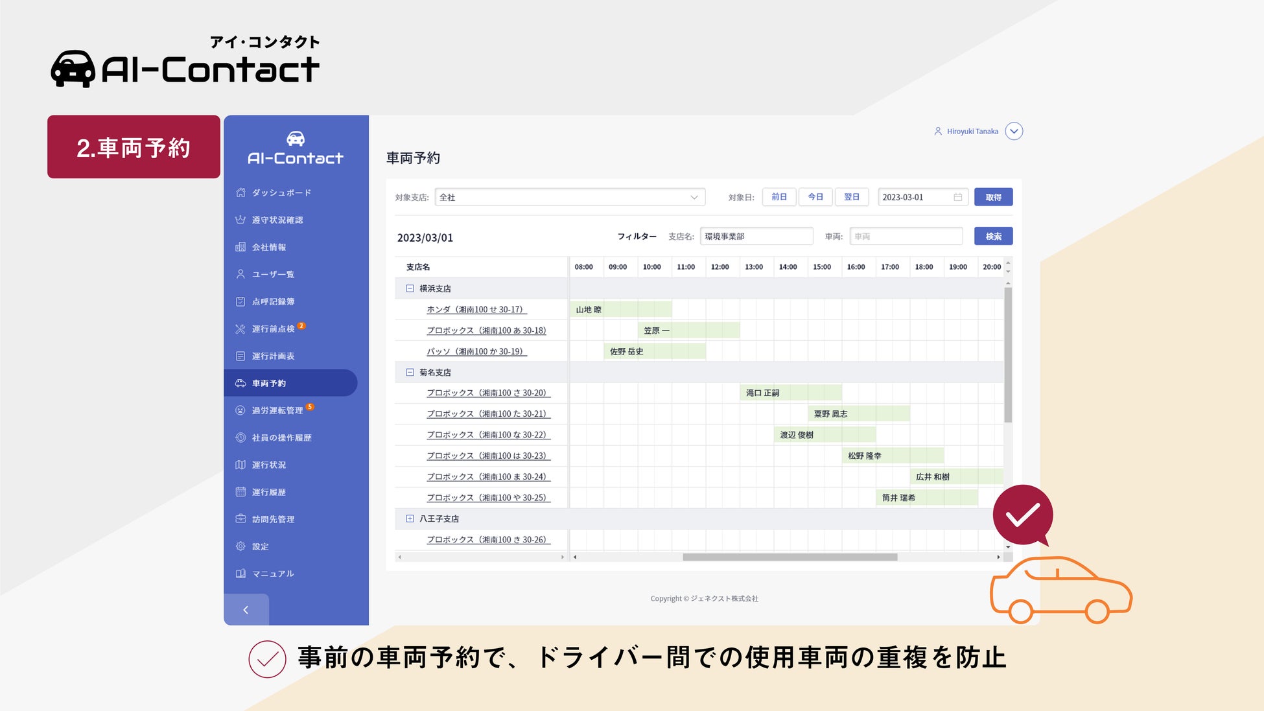The width and height of the screenshot is (1264, 711).
Task: Collapse the 菊名支店 branch group
Action: pyautogui.click(x=410, y=373)
